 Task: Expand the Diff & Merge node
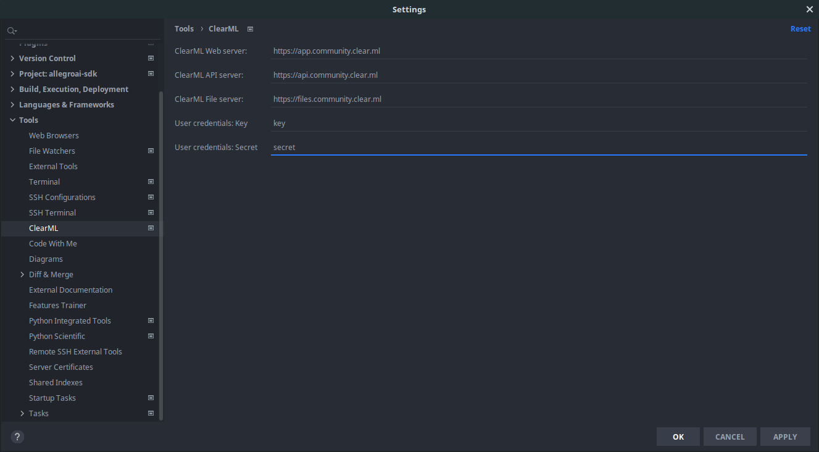click(x=22, y=274)
